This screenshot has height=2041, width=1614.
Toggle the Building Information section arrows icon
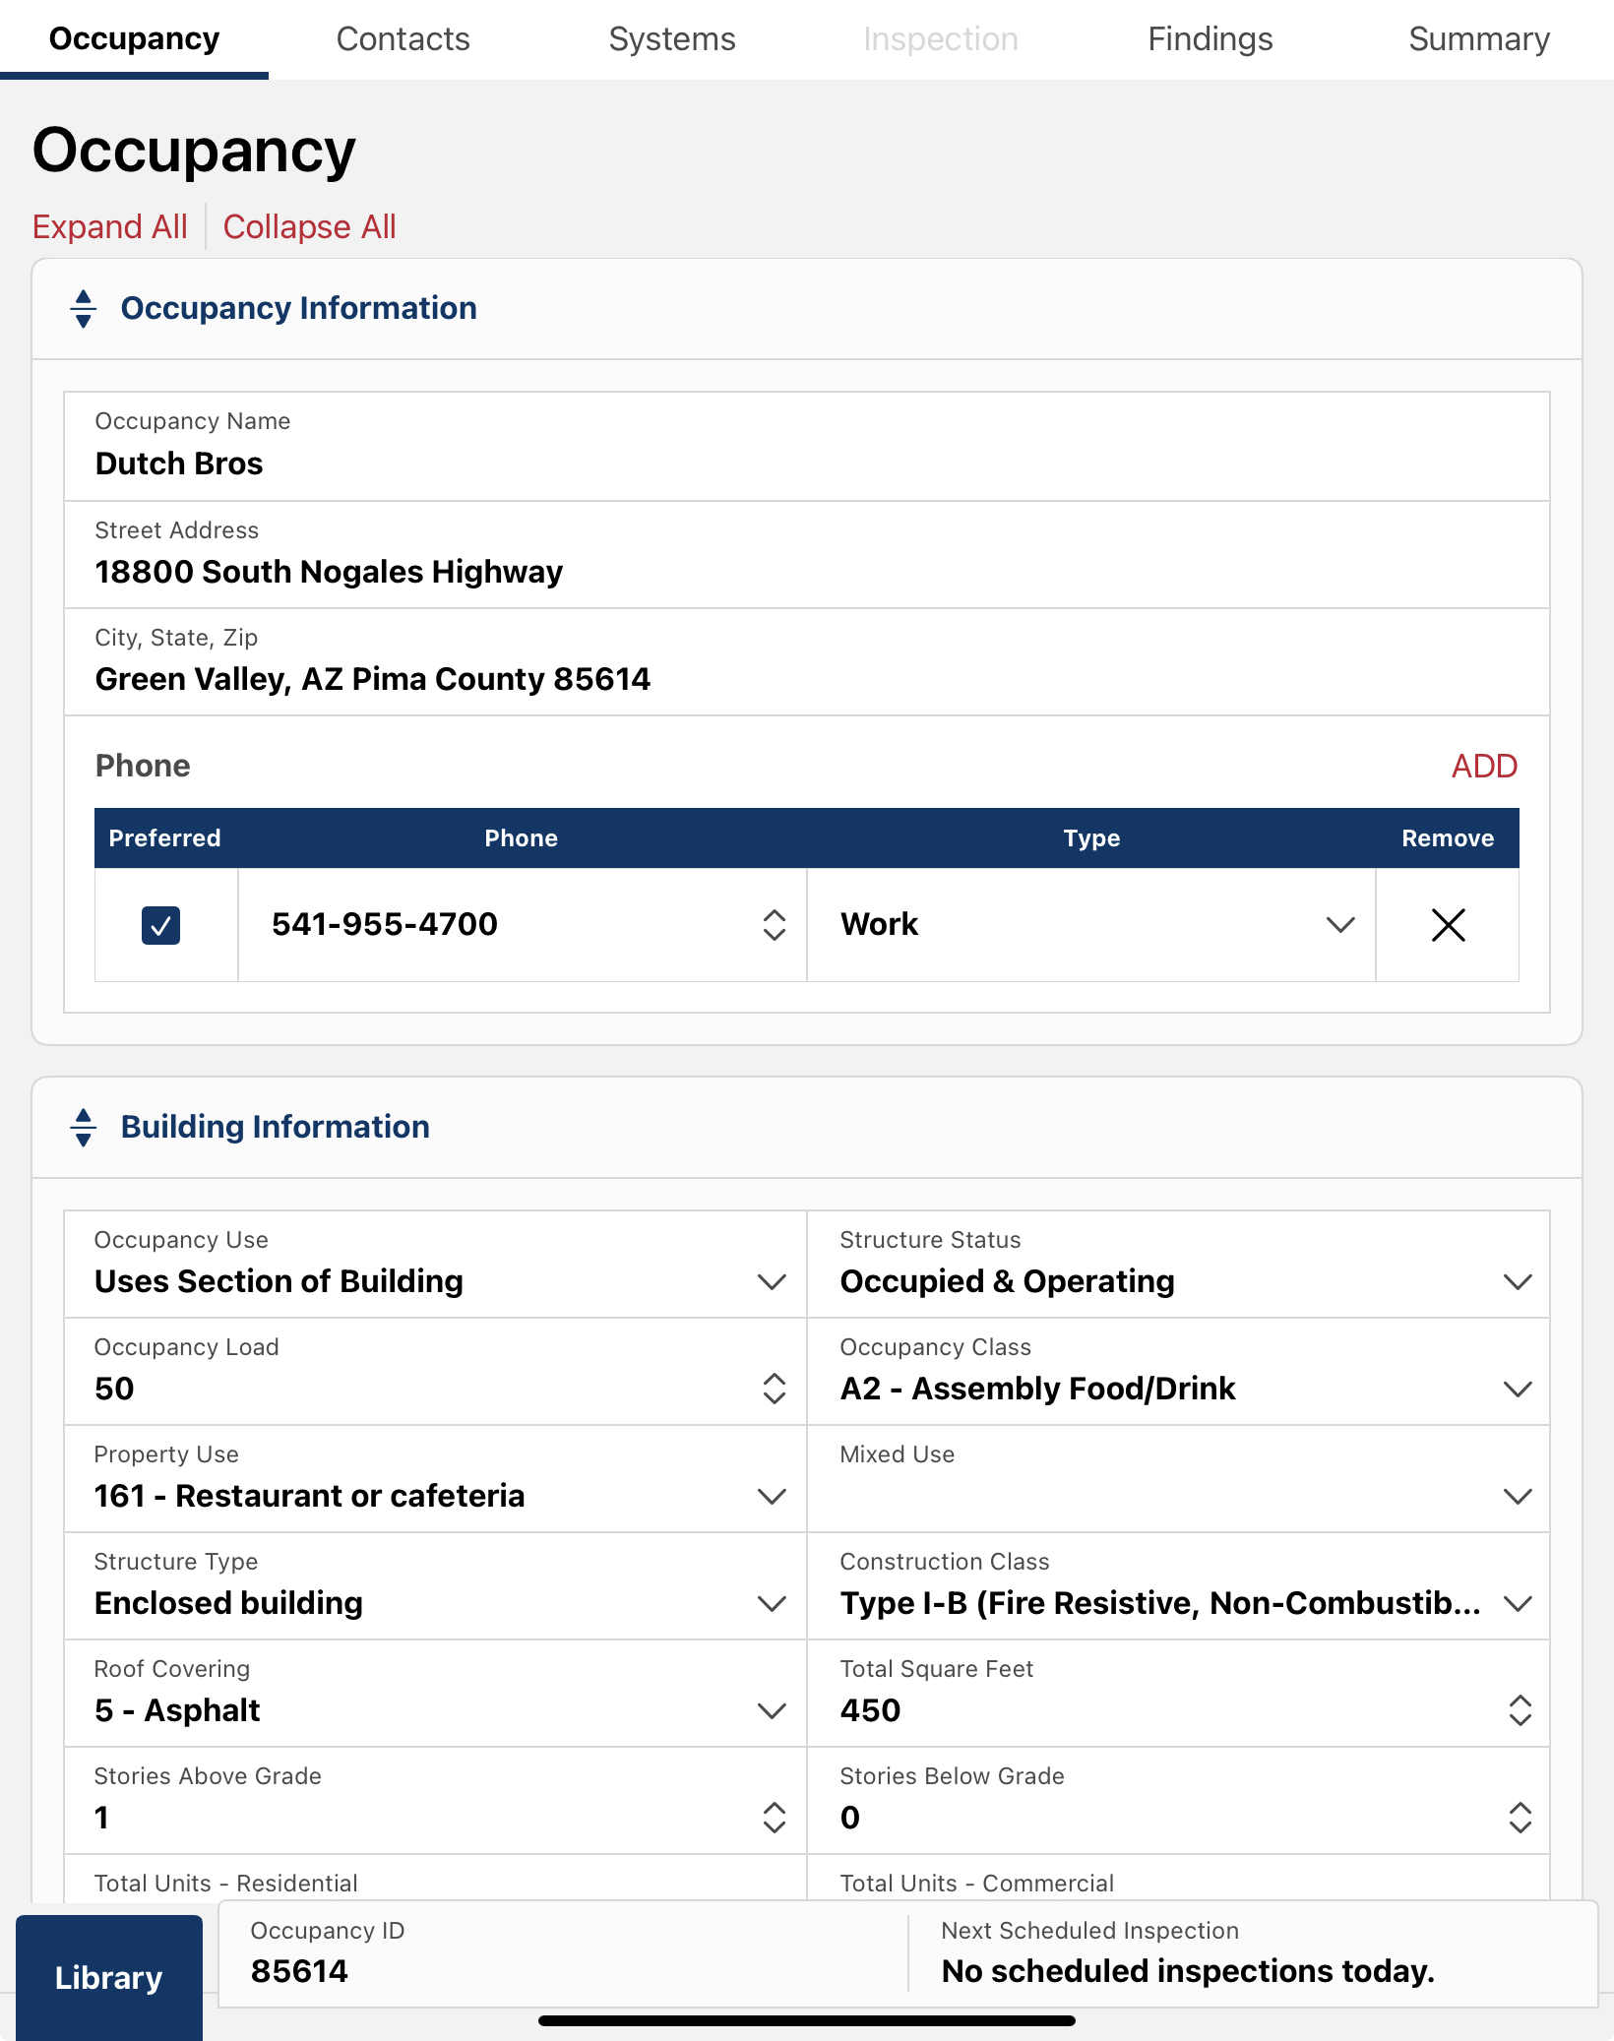[84, 1128]
